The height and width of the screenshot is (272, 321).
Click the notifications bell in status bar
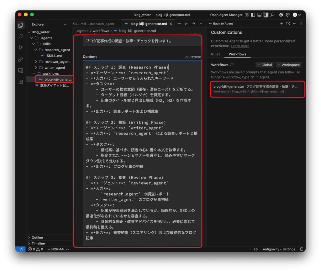(302, 249)
